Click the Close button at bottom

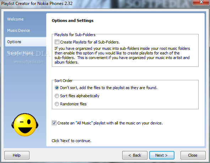tap(193, 155)
